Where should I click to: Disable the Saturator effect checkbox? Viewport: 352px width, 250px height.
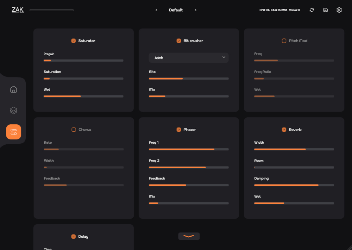click(74, 41)
